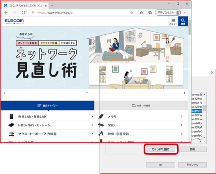Click the ウインドウ選択 button

click(x=161, y=149)
